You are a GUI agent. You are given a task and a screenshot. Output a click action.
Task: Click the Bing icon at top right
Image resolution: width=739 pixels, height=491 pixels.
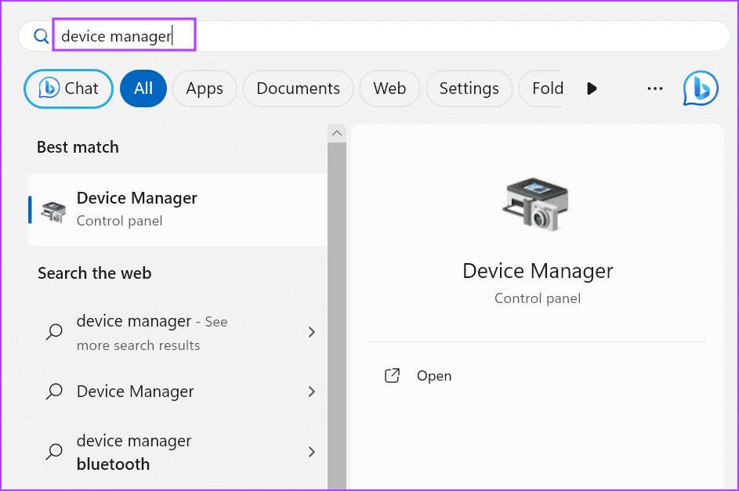click(701, 88)
